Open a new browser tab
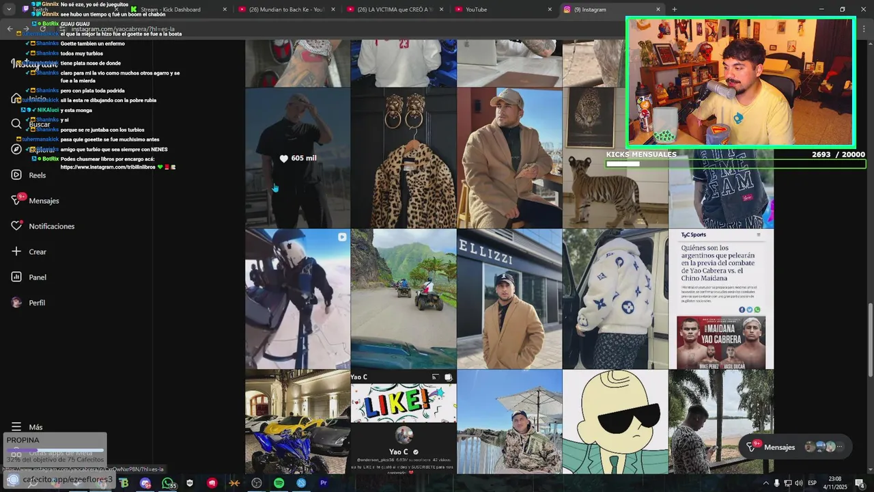The height and width of the screenshot is (492, 874). point(675,10)
